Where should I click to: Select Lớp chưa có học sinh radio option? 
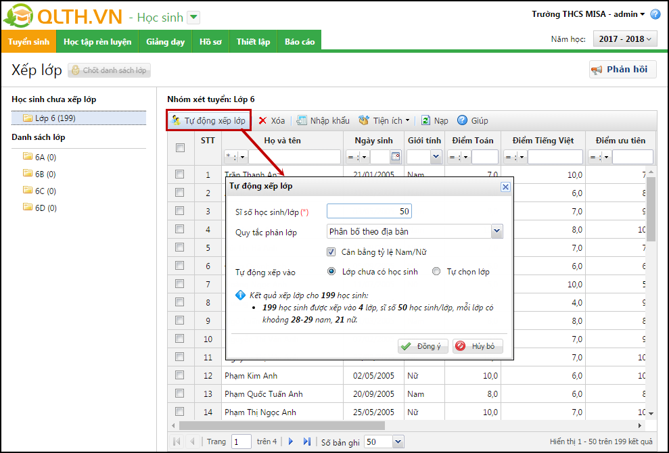[331, 271]
